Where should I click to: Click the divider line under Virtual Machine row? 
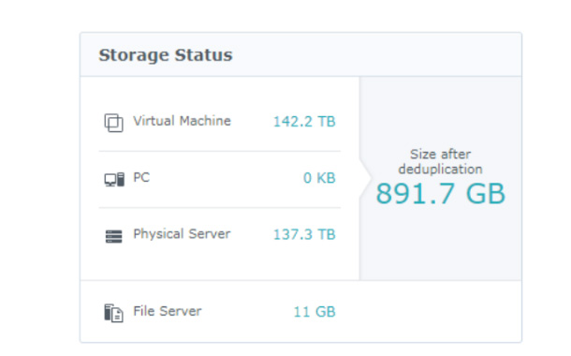(220, 151)
